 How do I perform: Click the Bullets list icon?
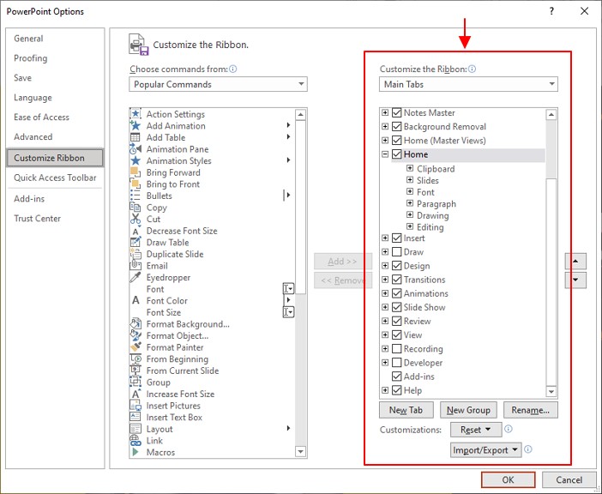[135, 196]
